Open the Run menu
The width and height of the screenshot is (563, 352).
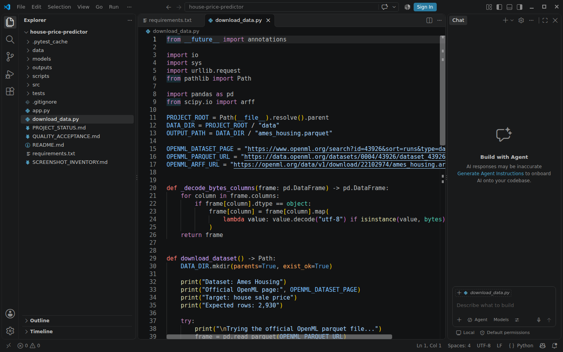114,7
